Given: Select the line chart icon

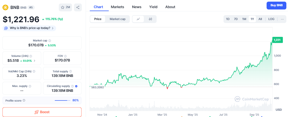Looking at the screenshot, I should pos(138,19).
